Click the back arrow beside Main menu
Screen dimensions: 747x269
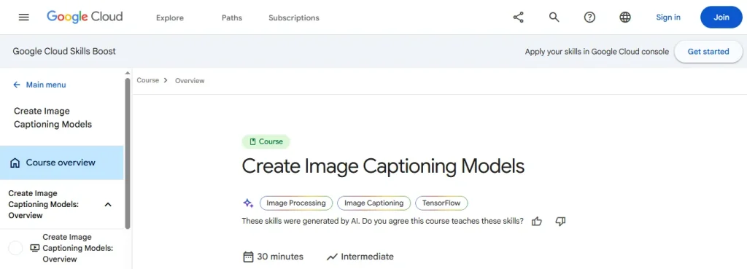(x=17, y=85)
